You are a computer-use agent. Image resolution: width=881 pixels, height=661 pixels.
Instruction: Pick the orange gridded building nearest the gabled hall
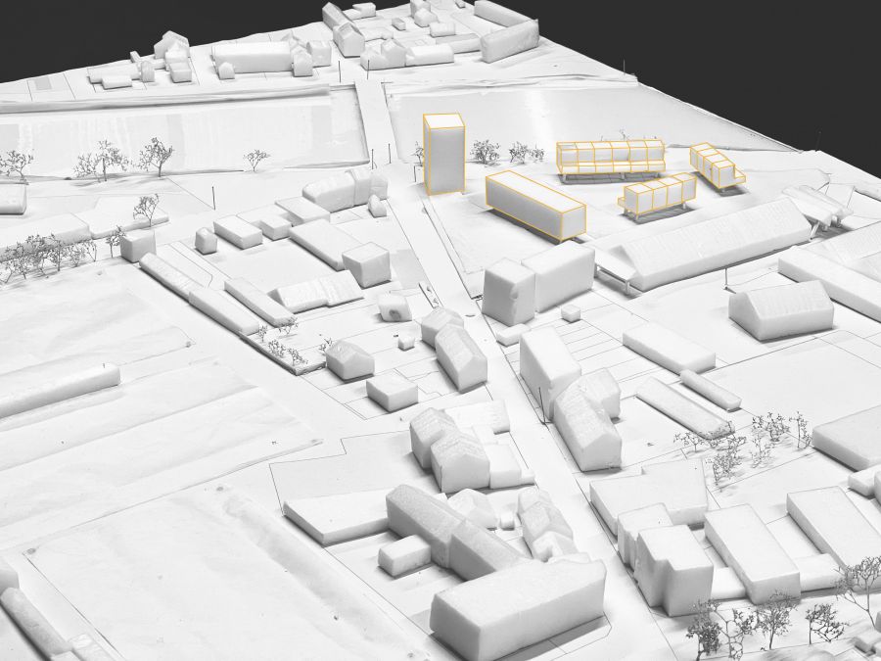tap(658, 194)
